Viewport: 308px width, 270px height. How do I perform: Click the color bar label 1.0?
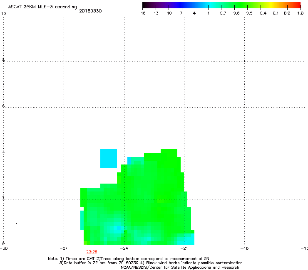[x=301, y=13]
